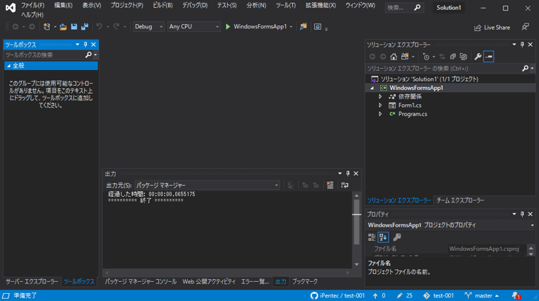
Task: Click the Home icon in Solution Explorer
Action: (394, 57)
